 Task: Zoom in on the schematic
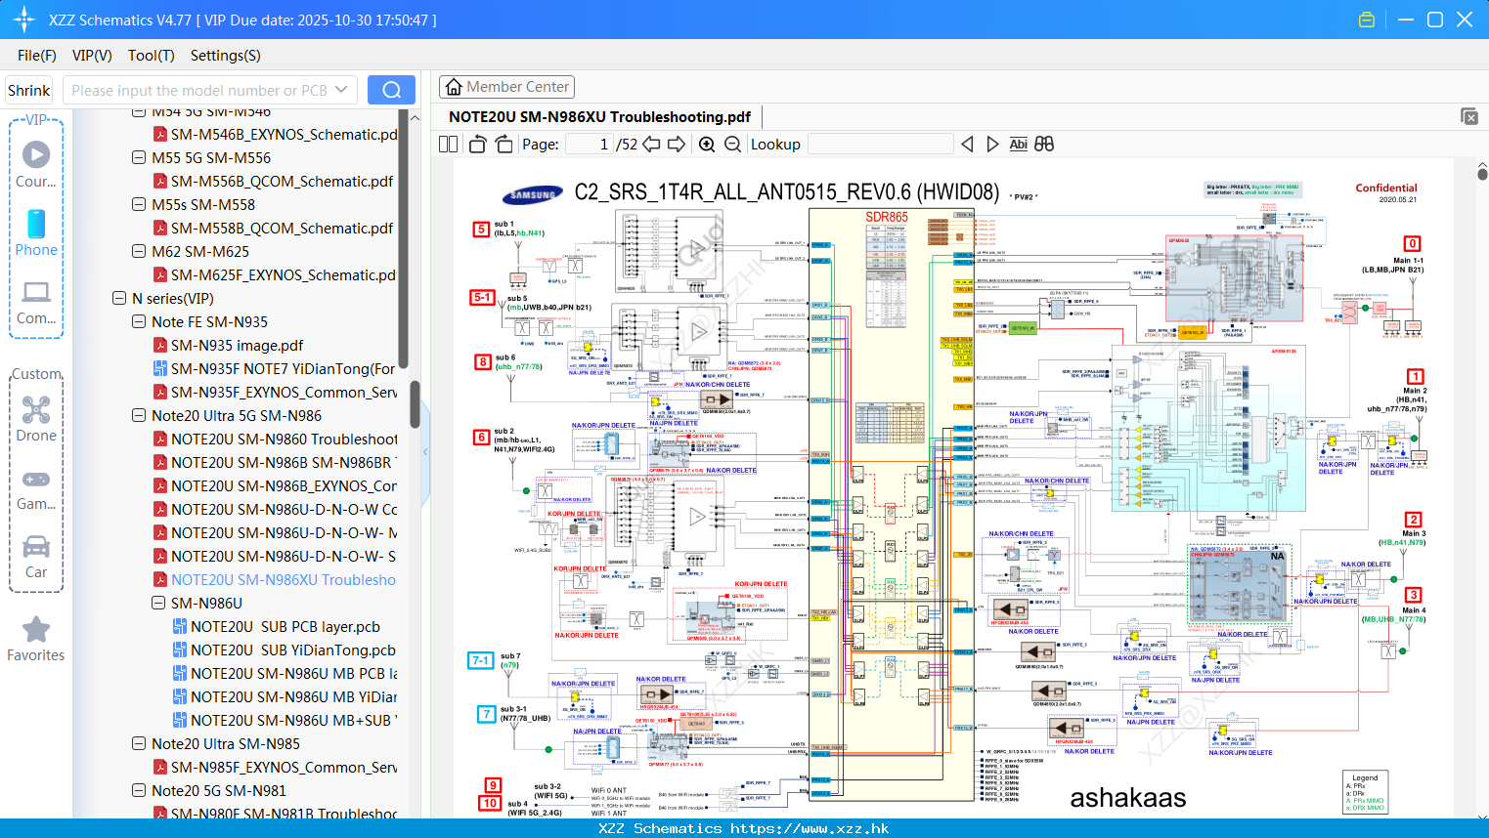click(x=707, y=144)
